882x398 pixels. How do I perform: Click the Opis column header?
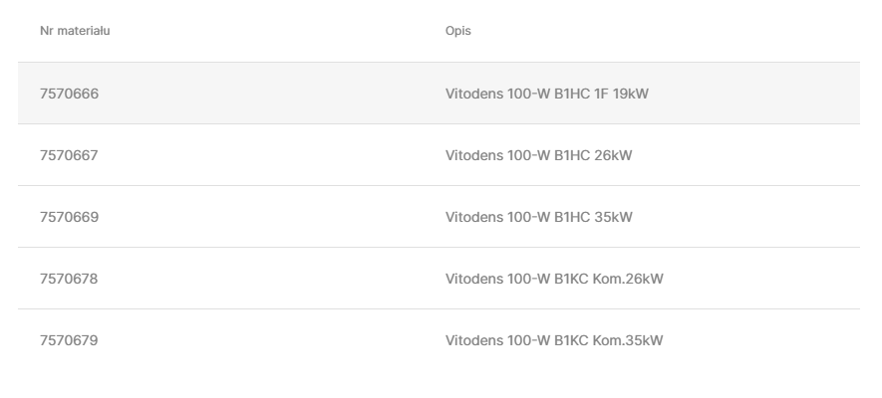[457, 31]
